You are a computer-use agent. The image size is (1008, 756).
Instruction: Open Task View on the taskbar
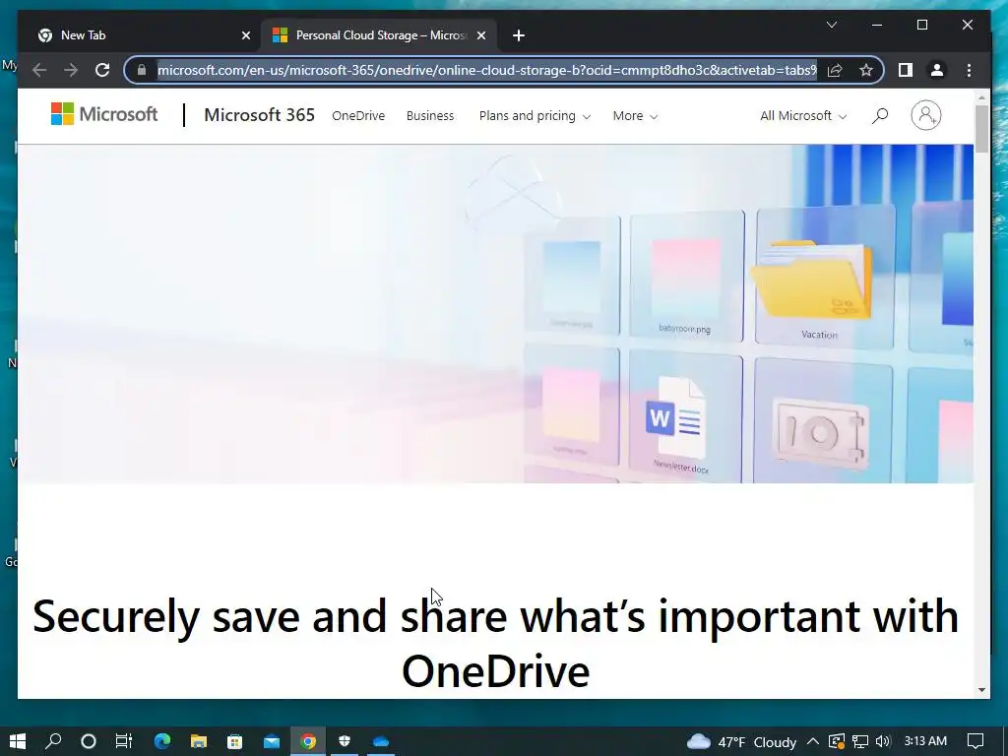click(123, 741)
